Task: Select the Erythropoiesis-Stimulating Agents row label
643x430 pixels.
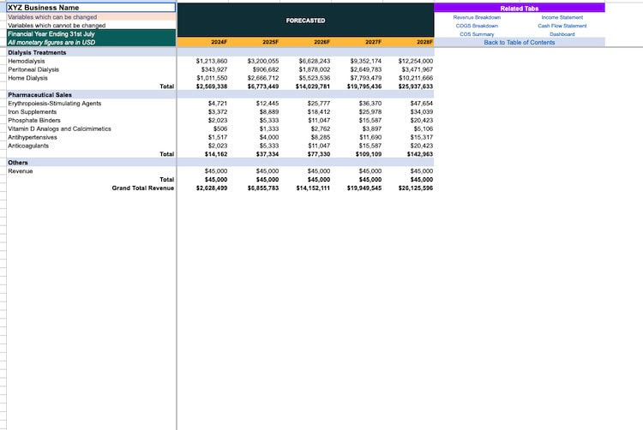Action: click(54, 103)
